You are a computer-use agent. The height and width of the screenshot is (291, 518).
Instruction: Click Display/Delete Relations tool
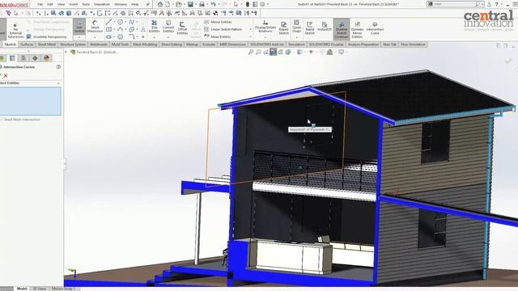click(265, 27)
